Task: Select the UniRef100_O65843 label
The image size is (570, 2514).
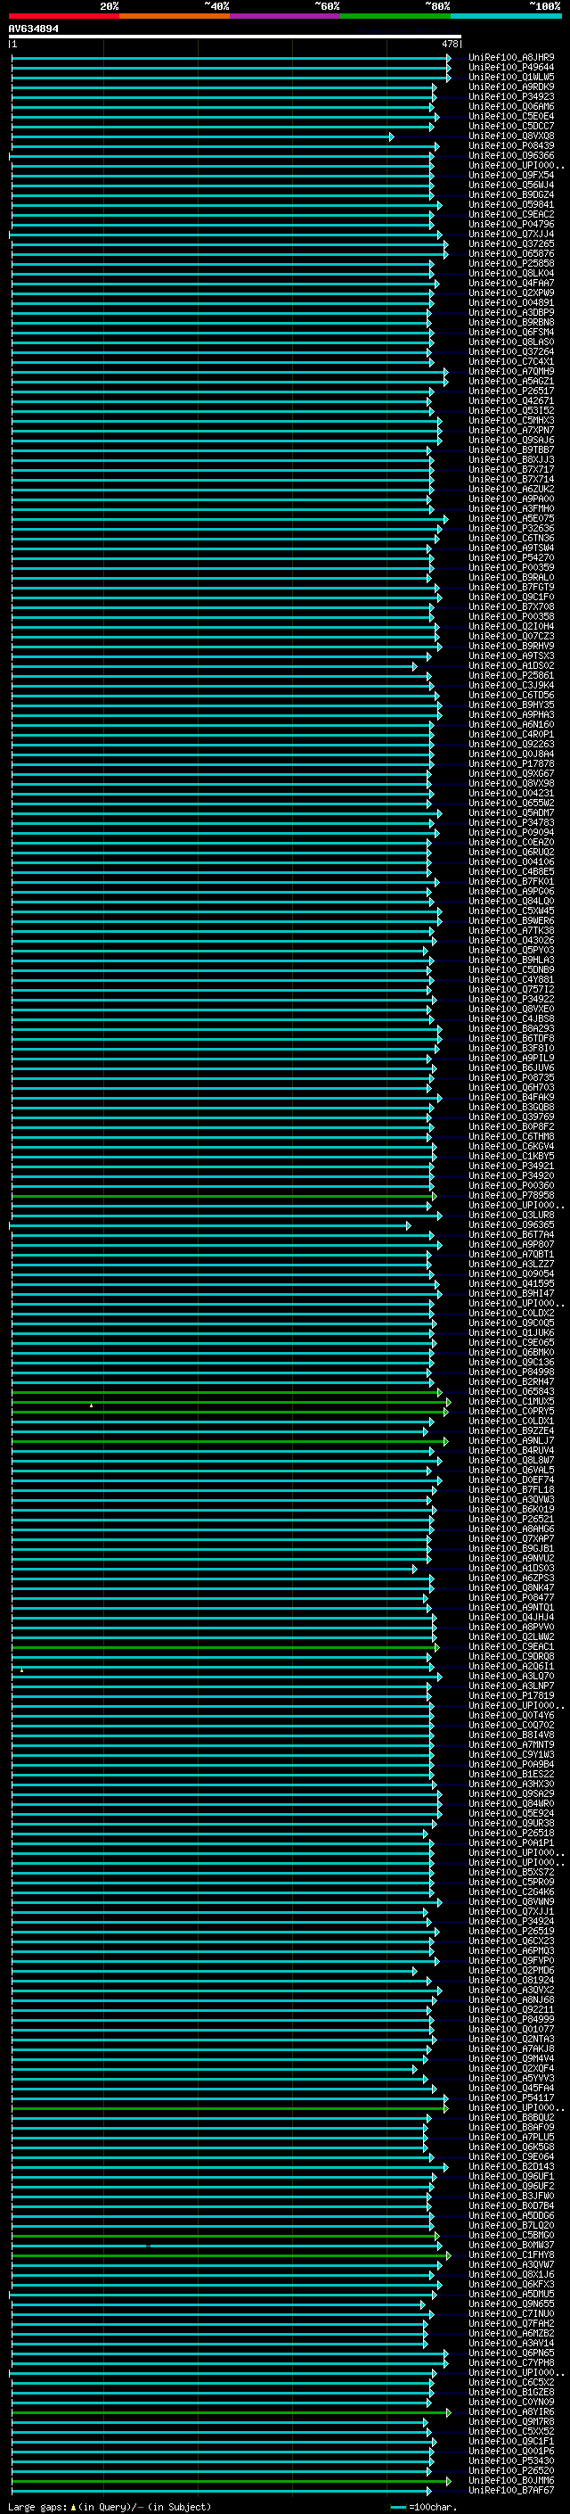Action: [x=511, y=1390]
